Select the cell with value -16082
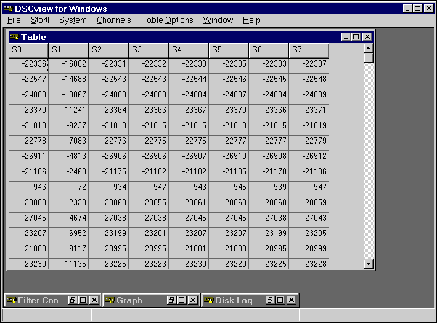 point(68,66)
